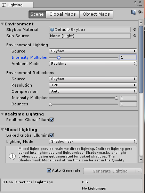The height and width of the screenshot is (193, 145).
Task: Click the Ambient Mode label
Action: coord(25,64)
